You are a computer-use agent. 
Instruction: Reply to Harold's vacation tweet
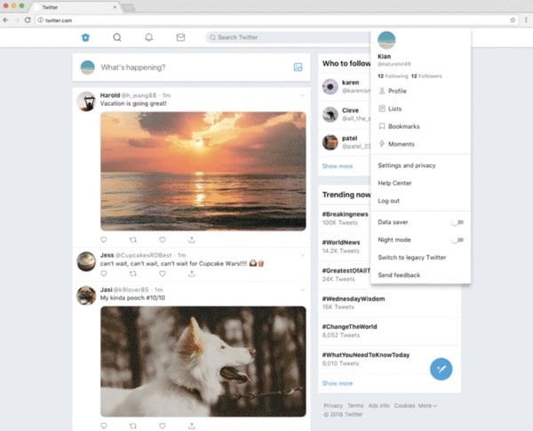click(104, 240)
